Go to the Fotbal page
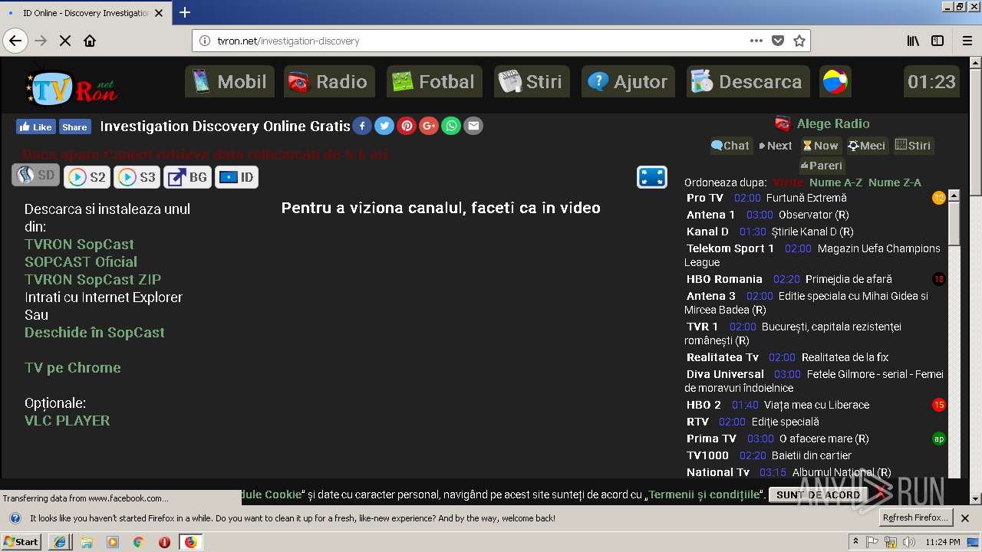The image size is (982, 552). (434, 81)
